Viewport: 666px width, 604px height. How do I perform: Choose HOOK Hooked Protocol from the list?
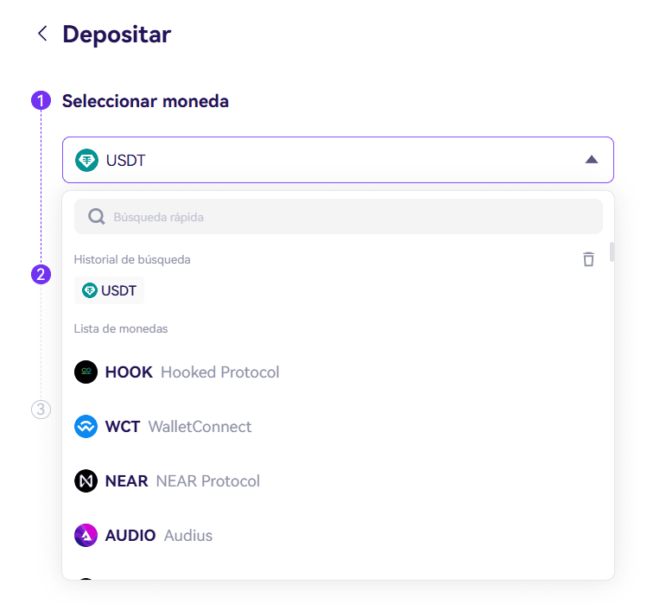[x=338, y=372]
